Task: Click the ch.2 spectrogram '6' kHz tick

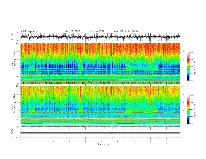Action: [18, 102]
